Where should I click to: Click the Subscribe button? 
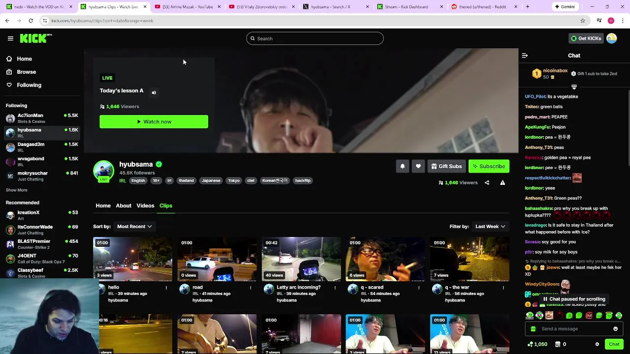click(x=489, y=166)
